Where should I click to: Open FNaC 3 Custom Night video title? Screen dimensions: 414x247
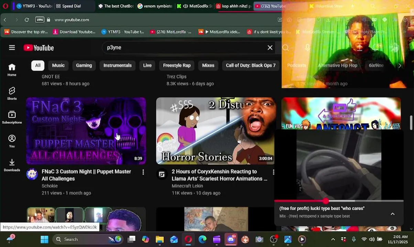[x=86, y=175]
